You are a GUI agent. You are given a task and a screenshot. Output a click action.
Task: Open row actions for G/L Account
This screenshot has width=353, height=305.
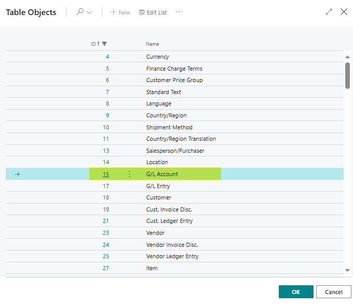(129, 175)
